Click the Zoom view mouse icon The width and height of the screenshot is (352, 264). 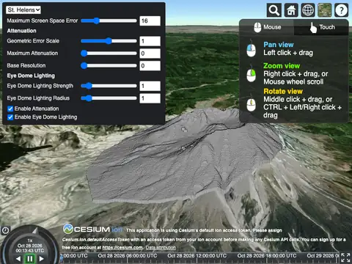click(x=251, y=74)
